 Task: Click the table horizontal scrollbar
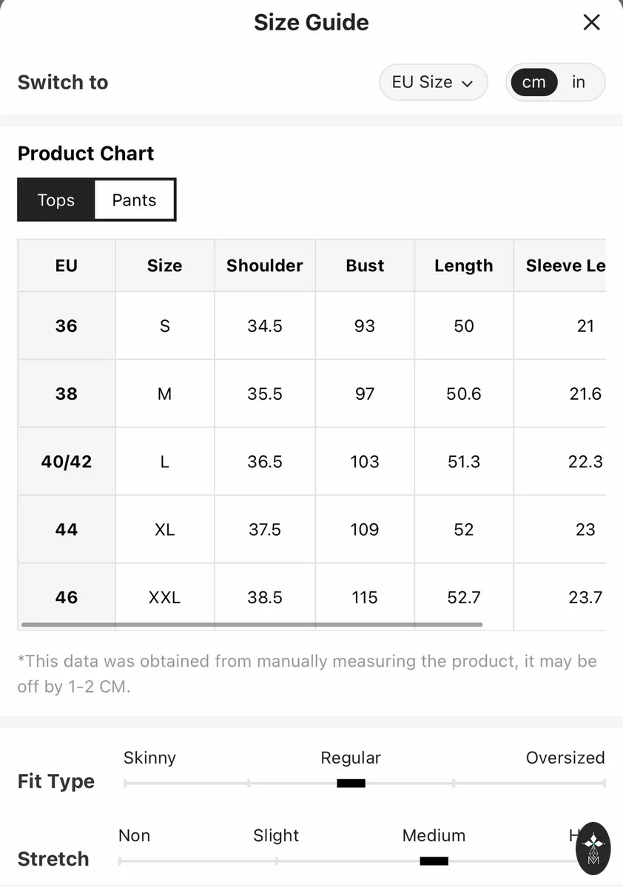[252, 625]
